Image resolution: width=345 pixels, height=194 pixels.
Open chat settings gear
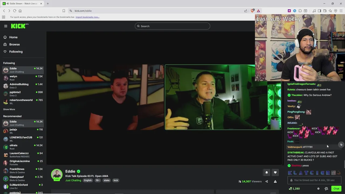318,189
